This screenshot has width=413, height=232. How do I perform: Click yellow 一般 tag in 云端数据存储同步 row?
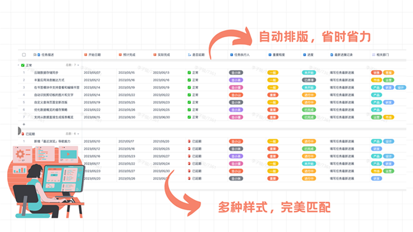273,73
